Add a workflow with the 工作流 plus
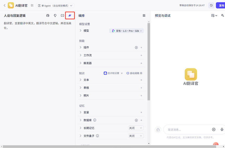 tap(141, 55)
